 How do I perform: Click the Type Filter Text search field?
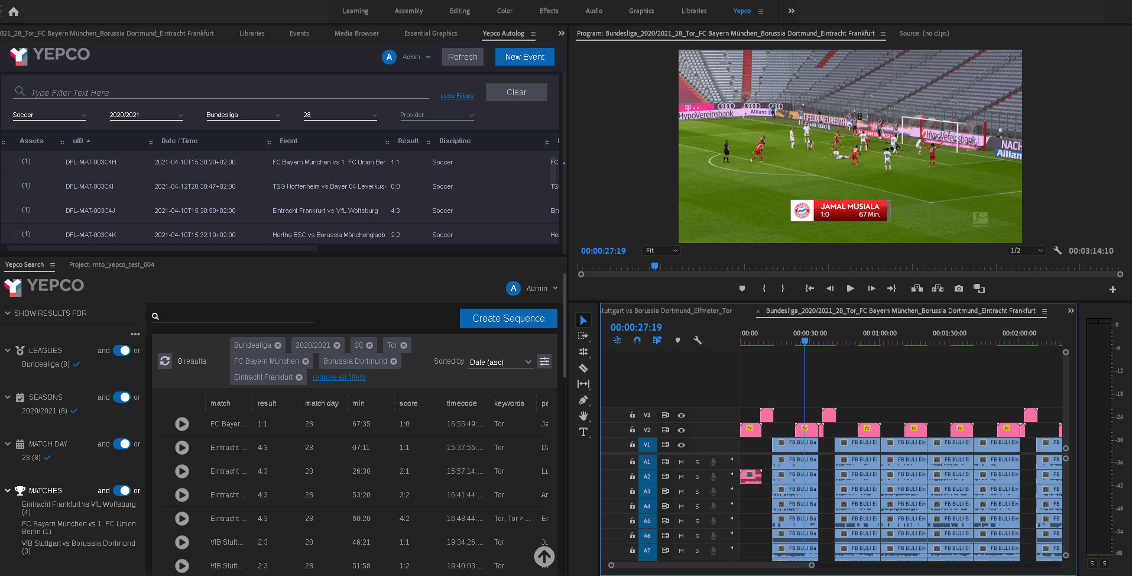(225, 92)
